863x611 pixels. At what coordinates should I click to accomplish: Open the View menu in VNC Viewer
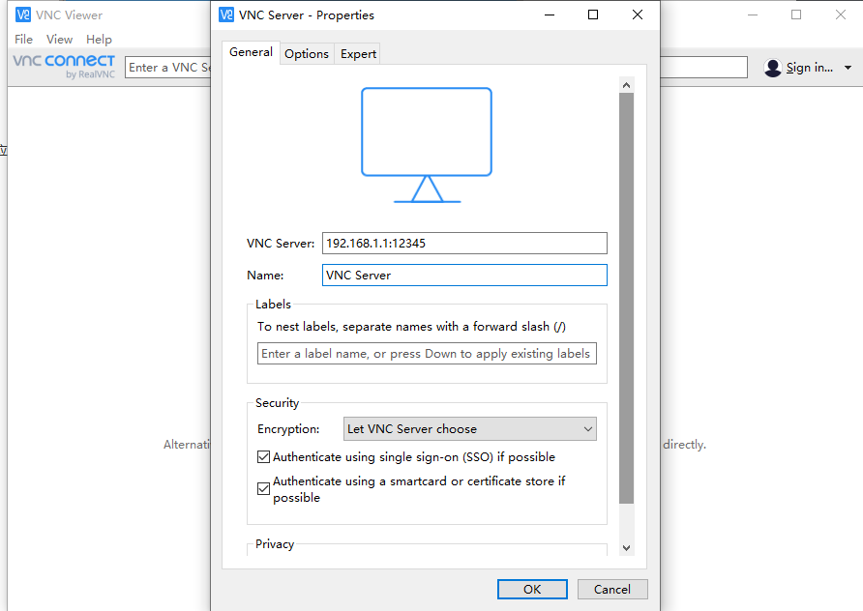(x=59, y=39)
